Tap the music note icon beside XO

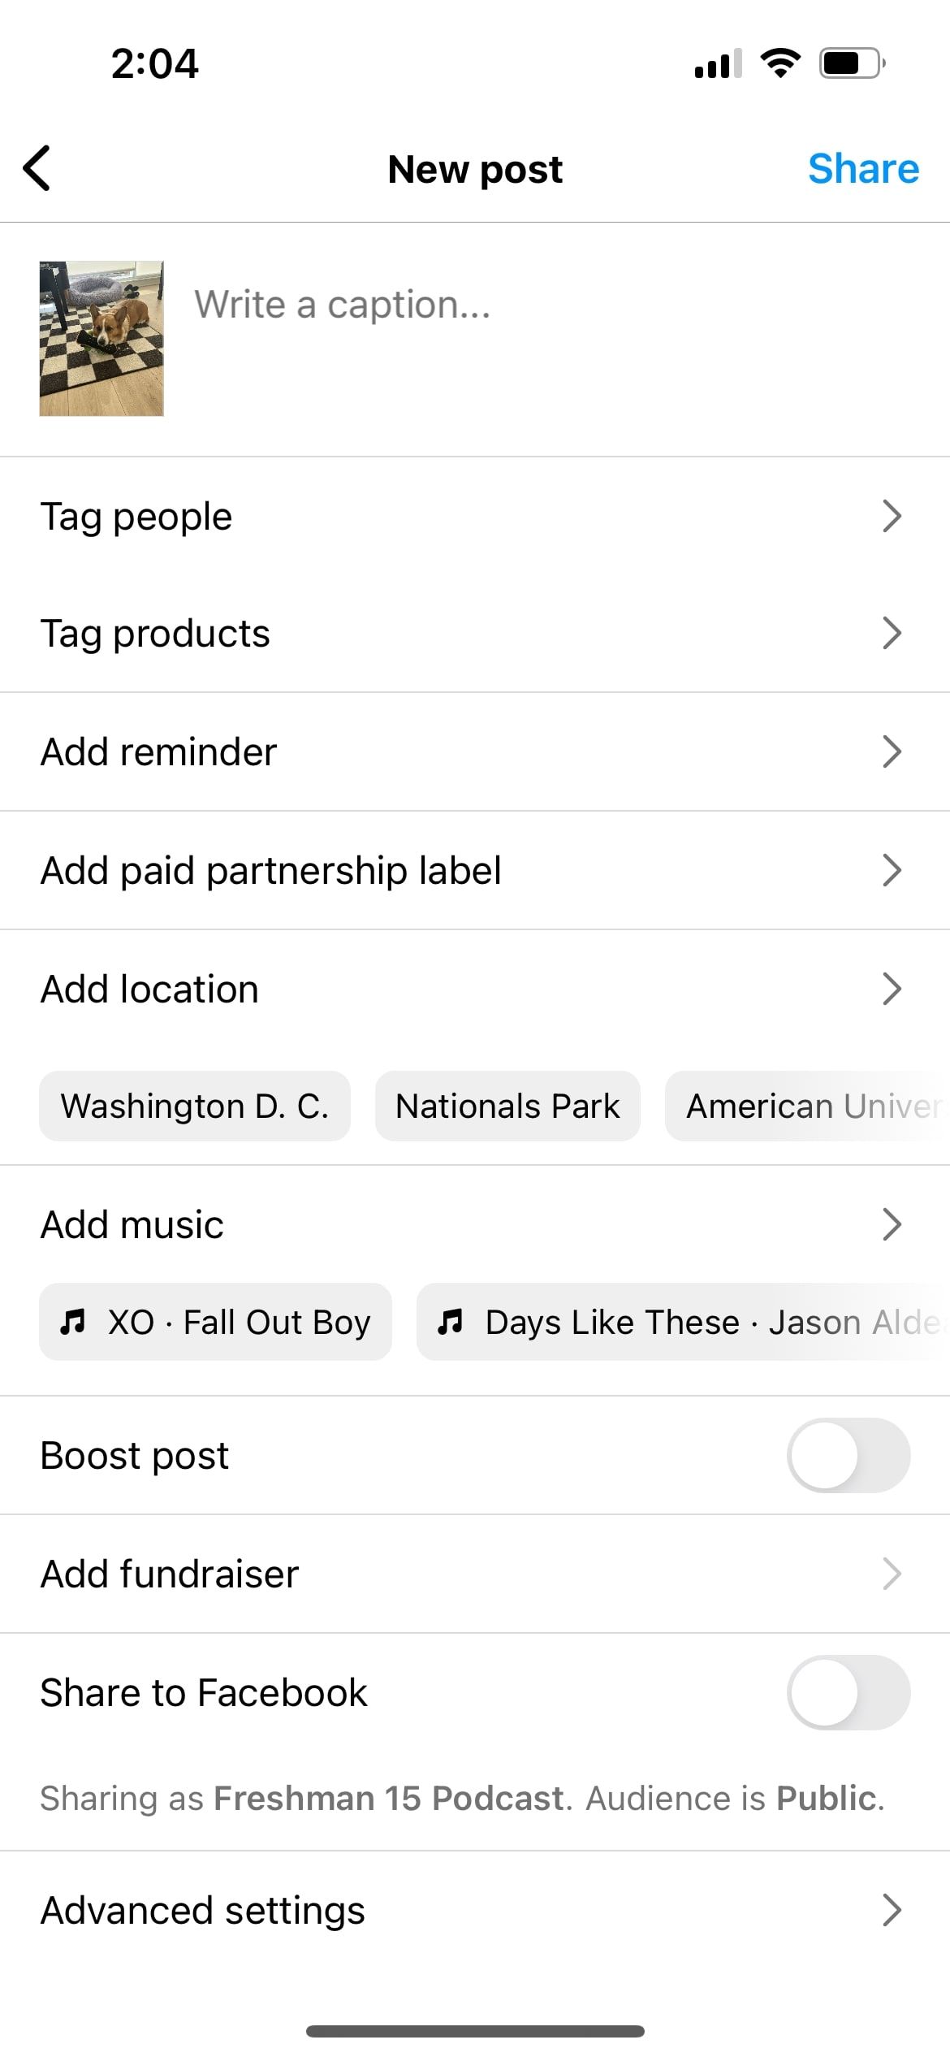(x=73, y=1322)
